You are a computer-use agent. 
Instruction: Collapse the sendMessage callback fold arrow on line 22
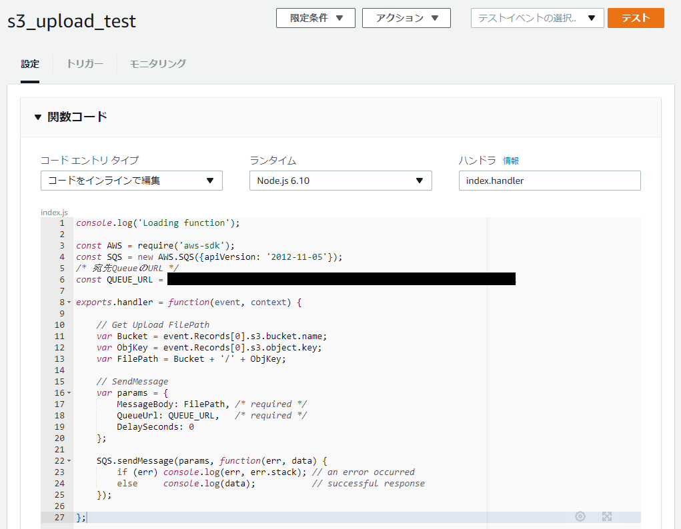tap(69, 460)
